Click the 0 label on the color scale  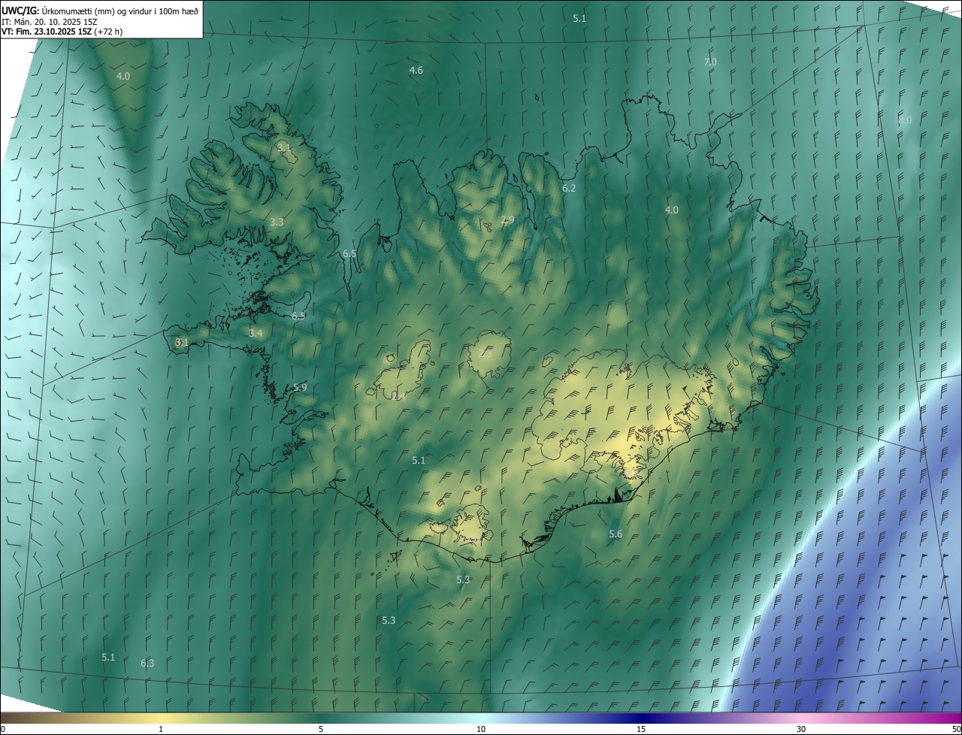pos(3,729)
